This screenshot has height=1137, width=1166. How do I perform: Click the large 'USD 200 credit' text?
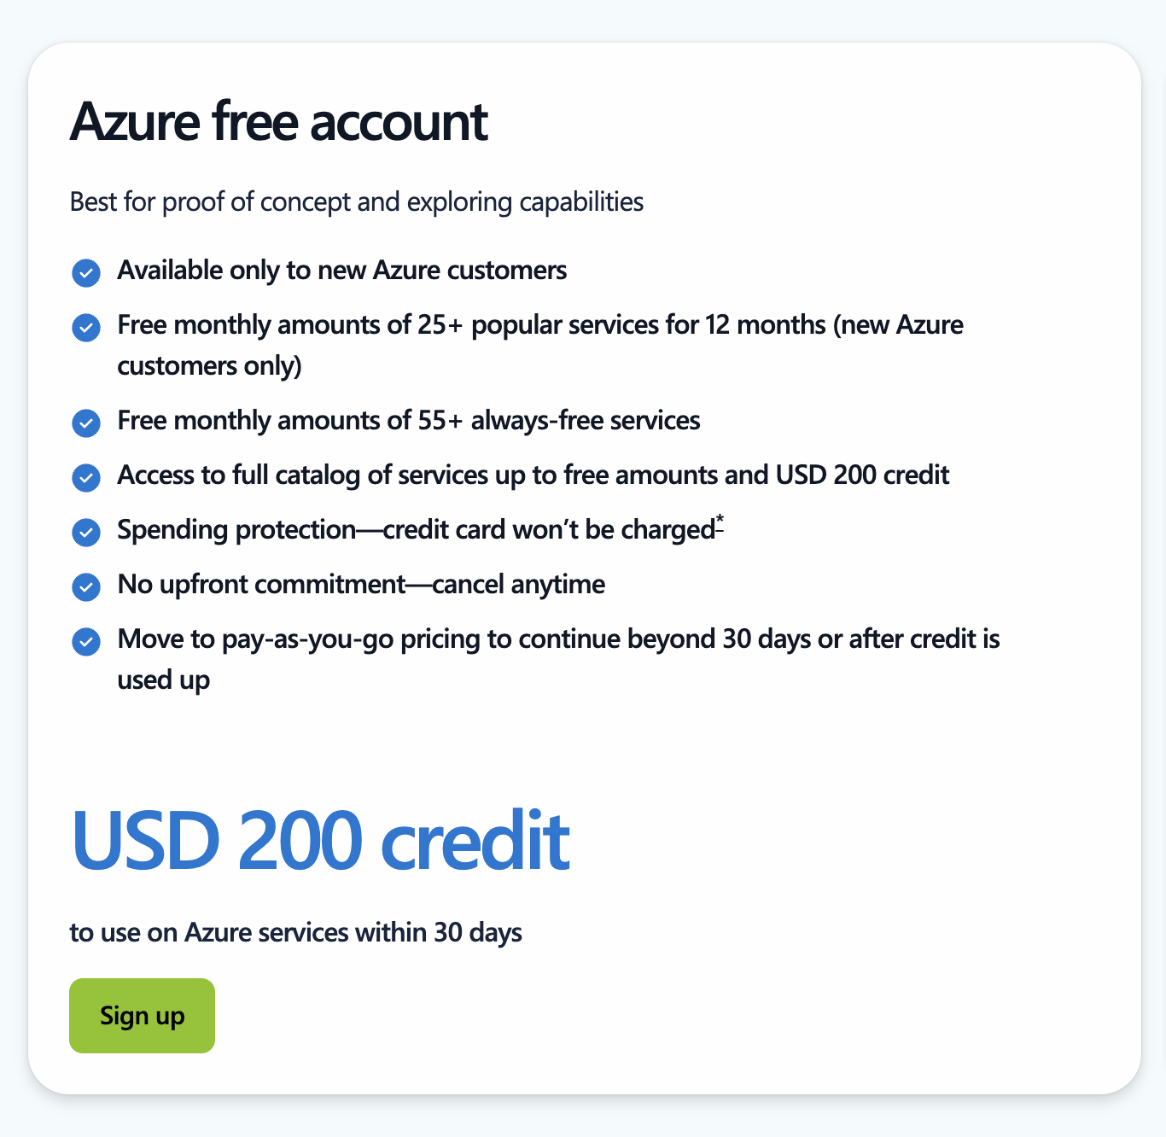coord(320,841)
